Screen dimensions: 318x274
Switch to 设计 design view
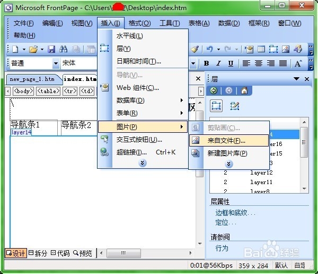click(x=16, y=253)
